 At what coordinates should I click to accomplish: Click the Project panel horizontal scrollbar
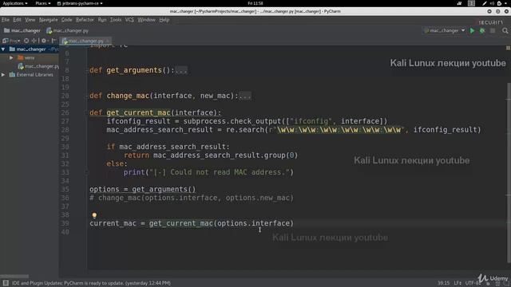click(x=14, y=277)
